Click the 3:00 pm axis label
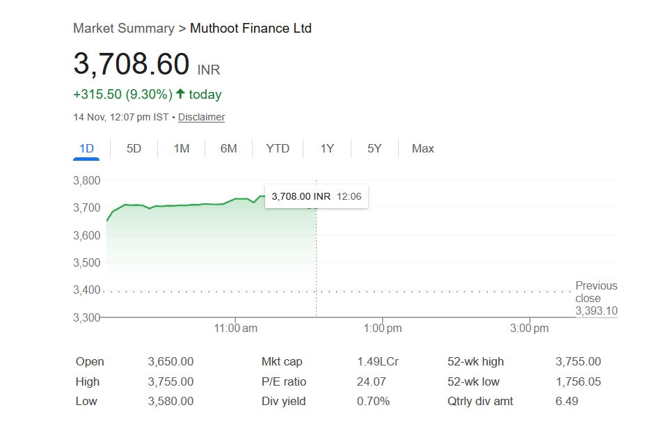 pyautogui.click(x=529, y=328)
